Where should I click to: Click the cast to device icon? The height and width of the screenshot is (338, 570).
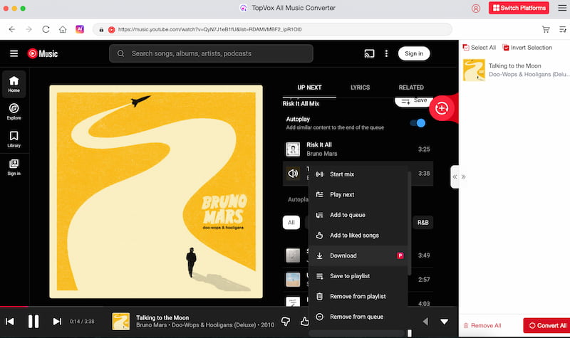coord(369,54)
